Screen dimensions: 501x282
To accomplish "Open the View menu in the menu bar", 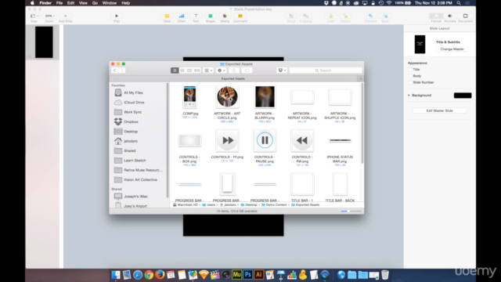I will pos(83,3).
